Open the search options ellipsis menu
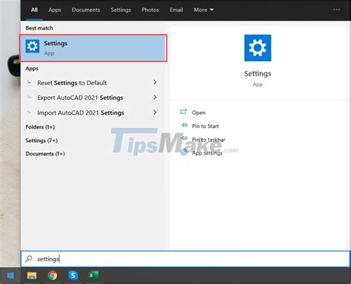The image size is (351, 284). [x=337, y=10]
